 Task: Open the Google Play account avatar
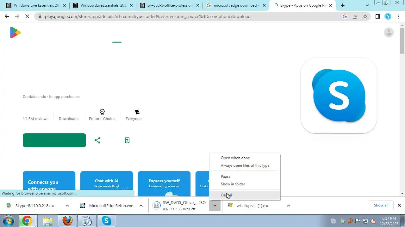(389, 32)
